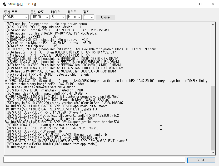Click the 'gatts_profile_event_handler 505' line
The width and height of the screenshot is (219, 166).
pos(49,119)
